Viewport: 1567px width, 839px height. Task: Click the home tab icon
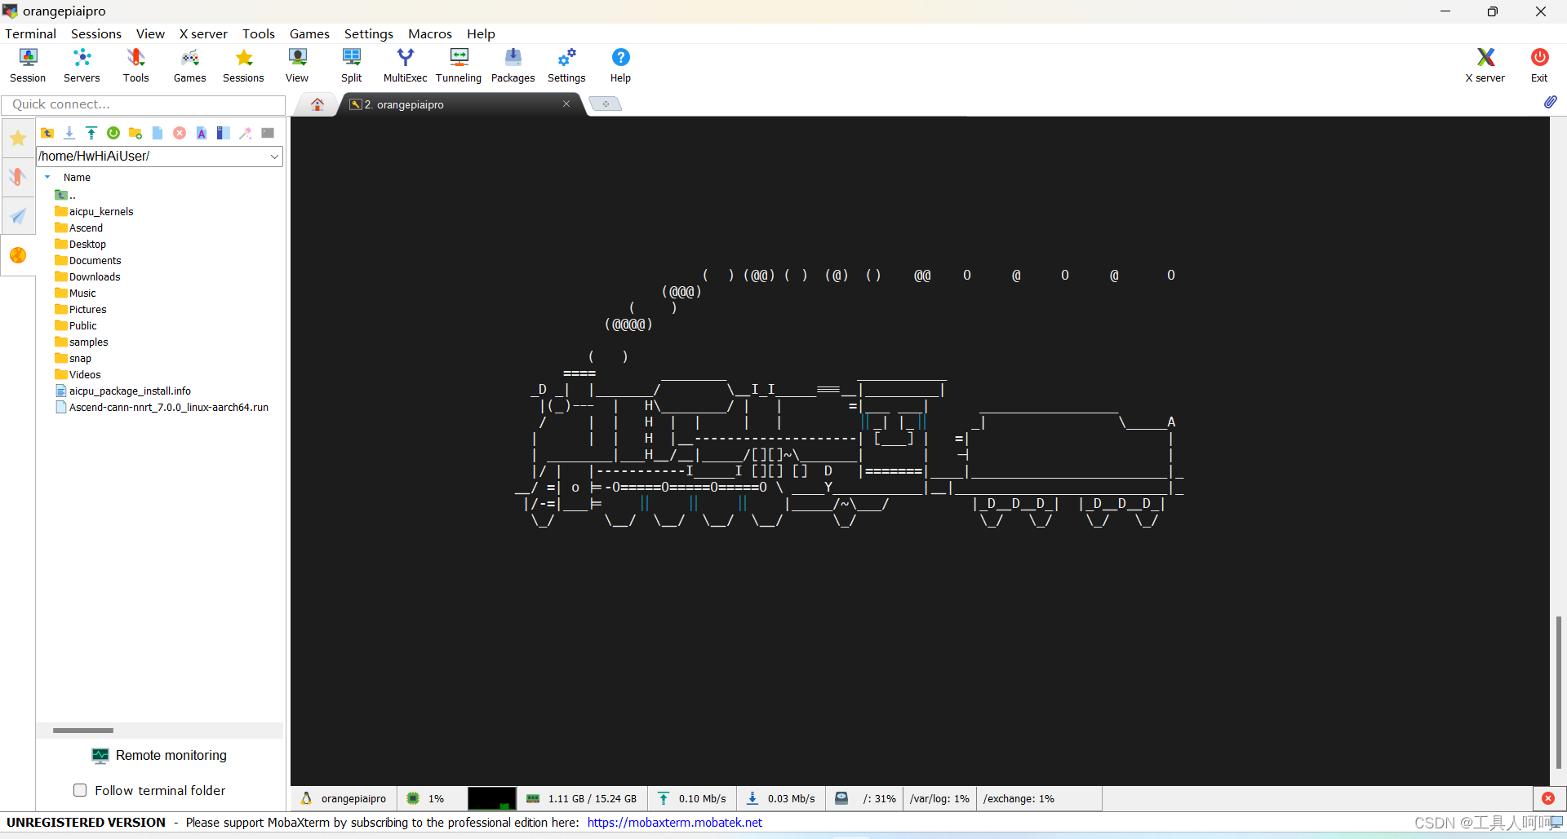(x=317, y=104)
